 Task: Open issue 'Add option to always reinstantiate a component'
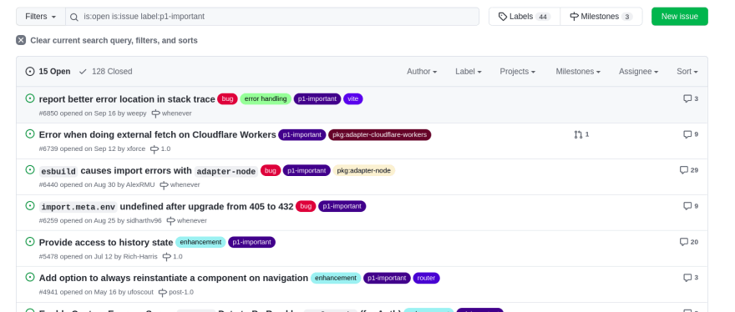coord(174,278)
